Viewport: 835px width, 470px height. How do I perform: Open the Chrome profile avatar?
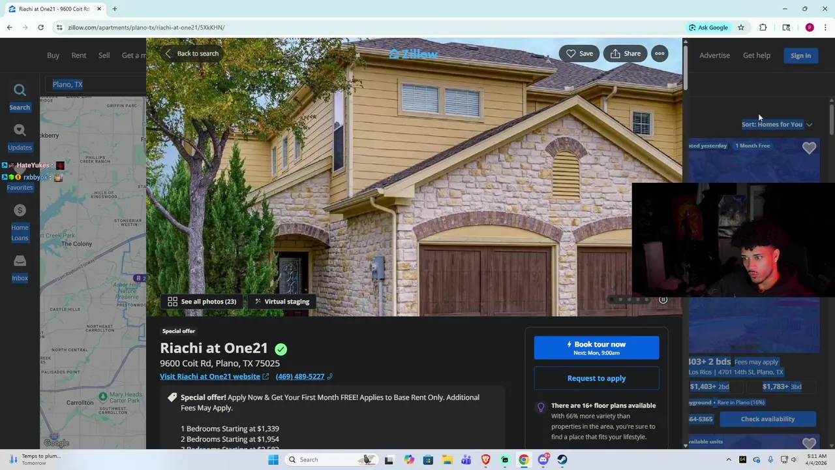810,27
